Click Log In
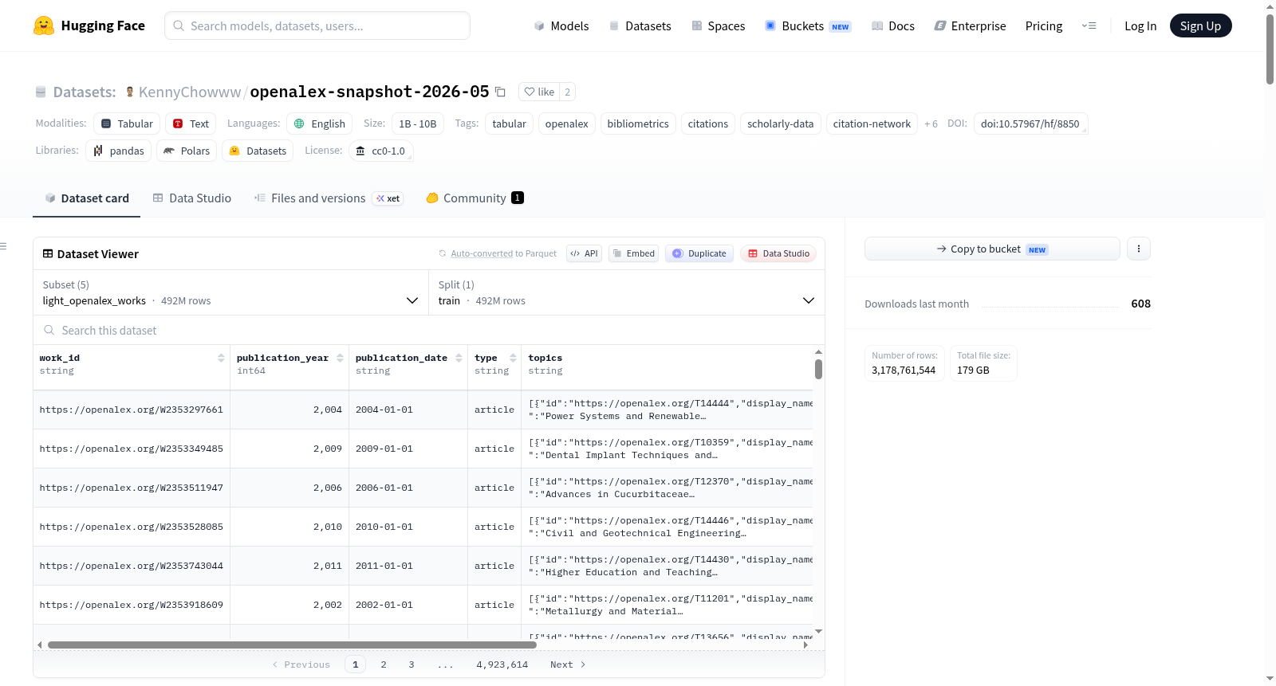1276x686 pixels. pyautogui.click(x=1140, y=25)
